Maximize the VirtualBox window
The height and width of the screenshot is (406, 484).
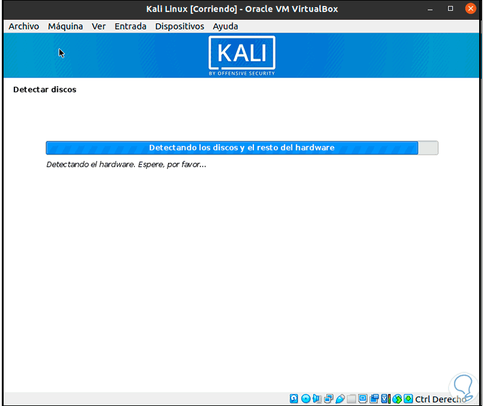tap(450, 8)
